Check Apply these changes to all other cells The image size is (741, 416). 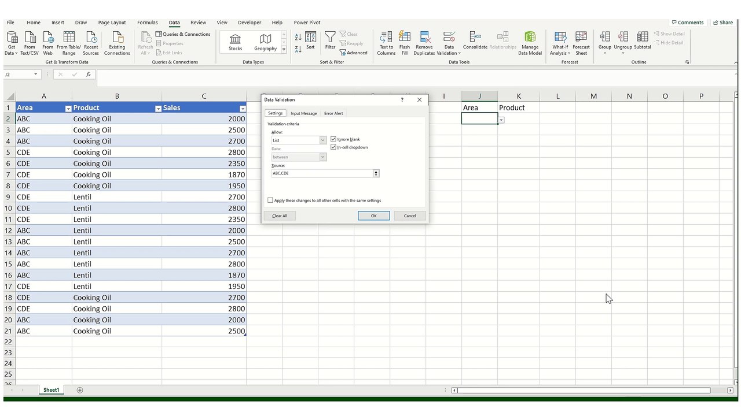click(270, 200)
